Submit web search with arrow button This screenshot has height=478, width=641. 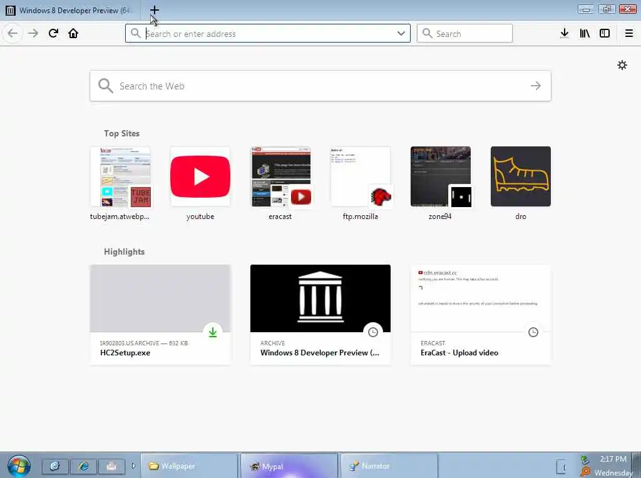click(536, 86)
